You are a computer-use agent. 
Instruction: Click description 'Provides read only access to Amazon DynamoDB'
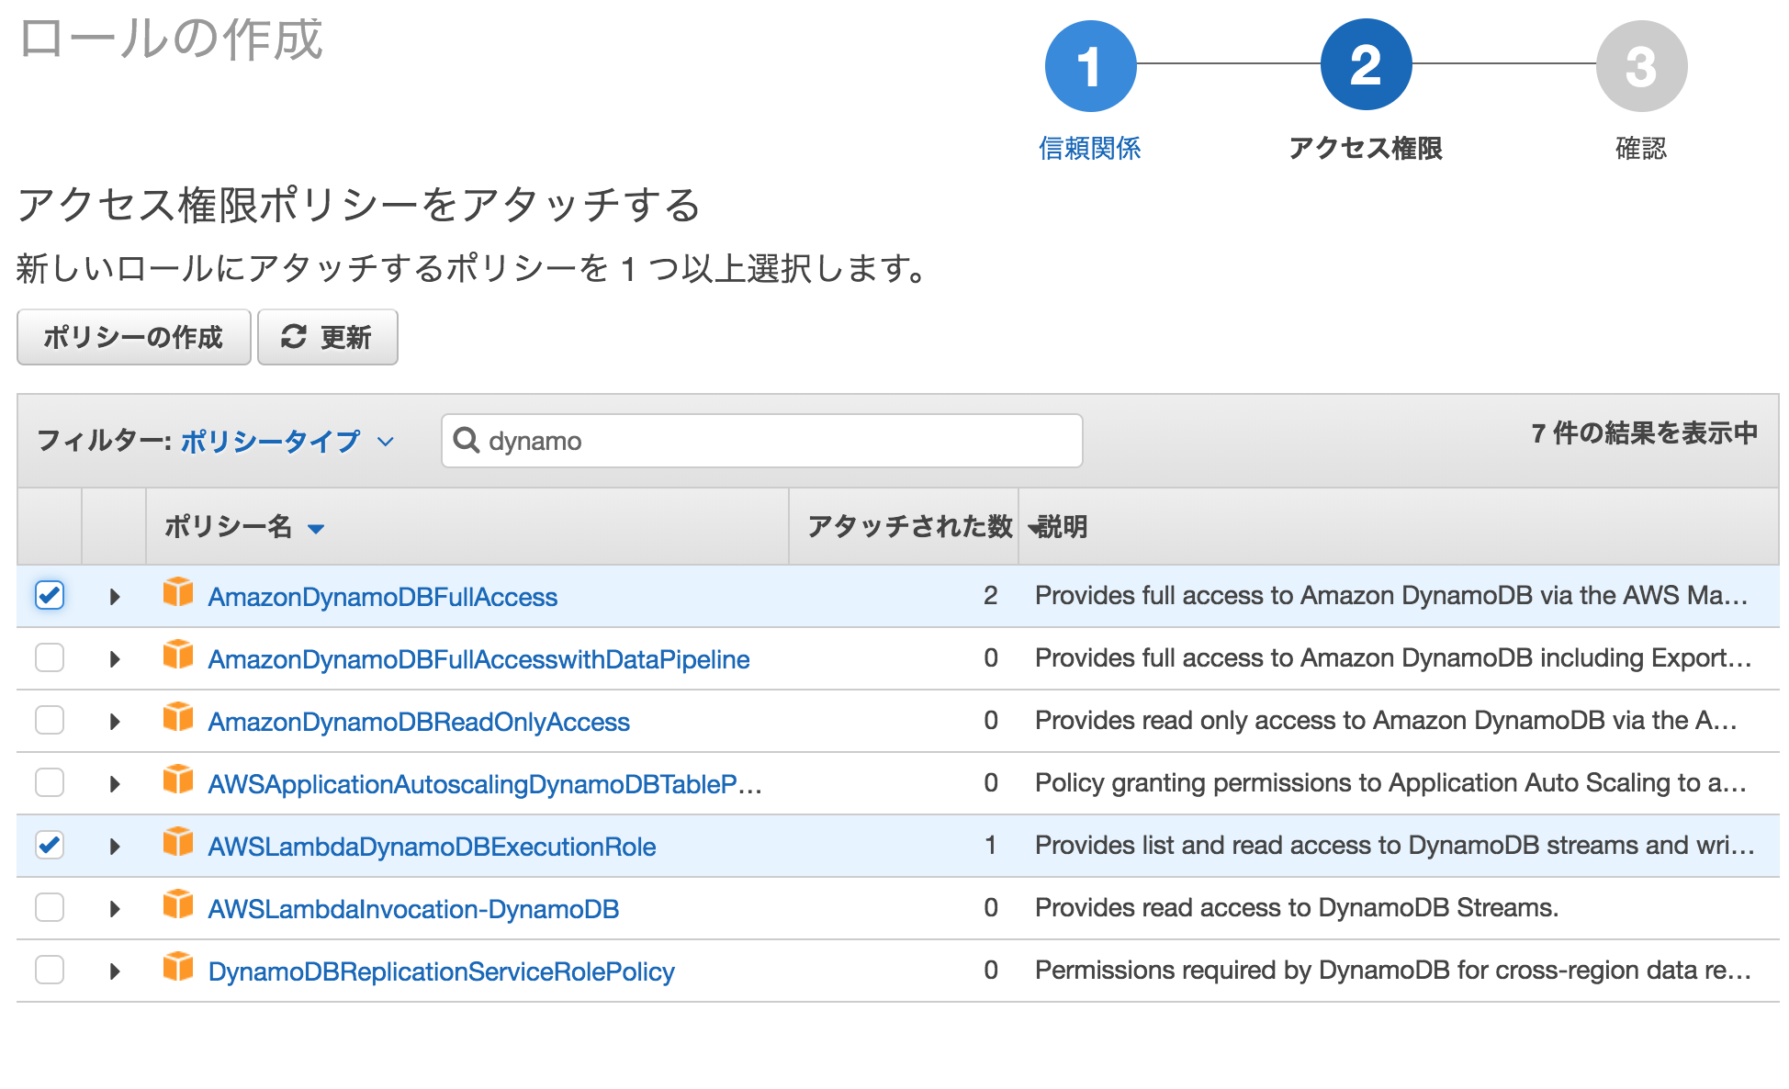pyautogui.click(x=1386, y=720)
